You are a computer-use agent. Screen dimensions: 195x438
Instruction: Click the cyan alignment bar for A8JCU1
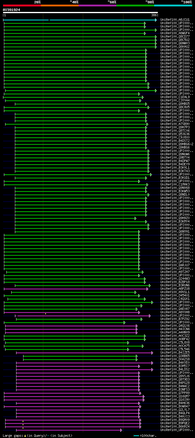[x=80, y=20]
